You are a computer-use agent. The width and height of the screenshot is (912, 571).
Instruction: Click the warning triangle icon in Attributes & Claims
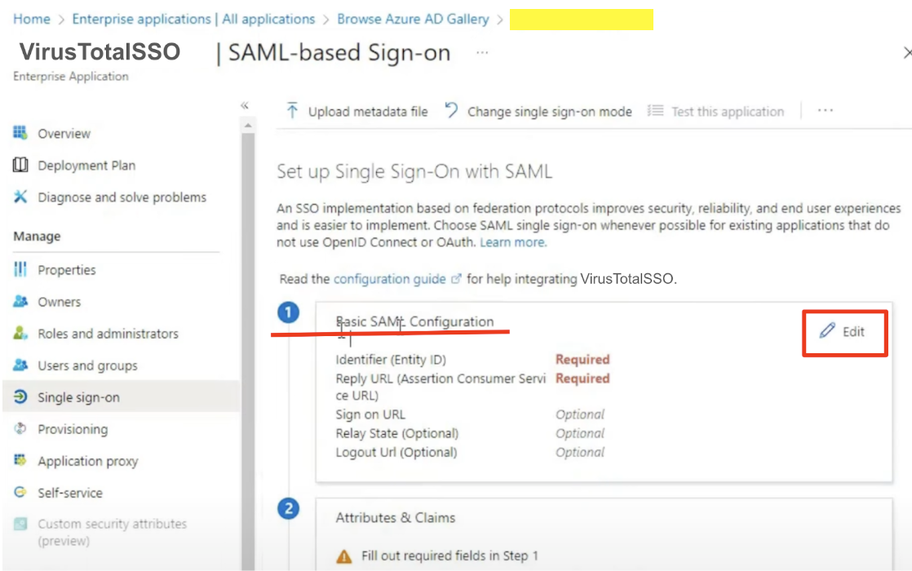[343, 556]
